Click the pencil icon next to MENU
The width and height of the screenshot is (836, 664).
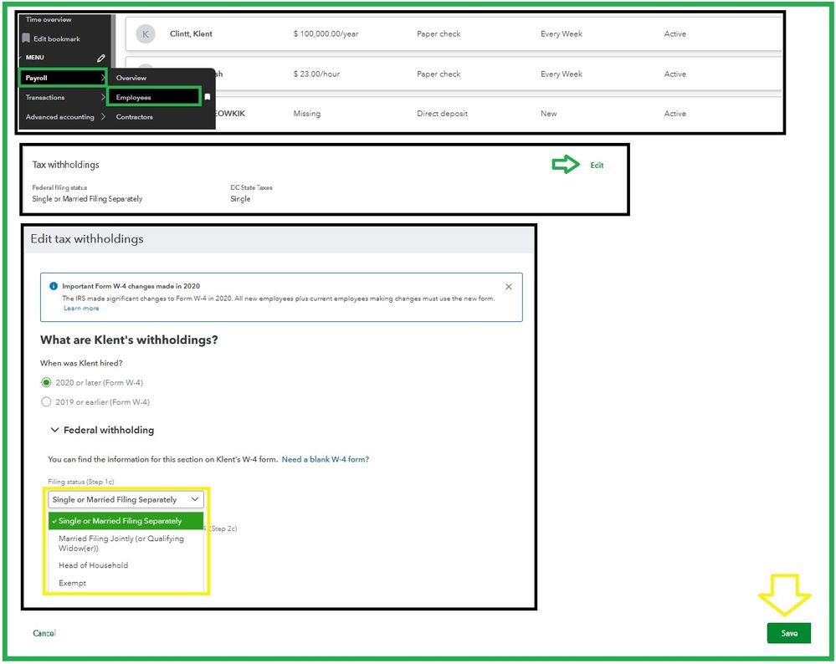[x=100, y=58]
